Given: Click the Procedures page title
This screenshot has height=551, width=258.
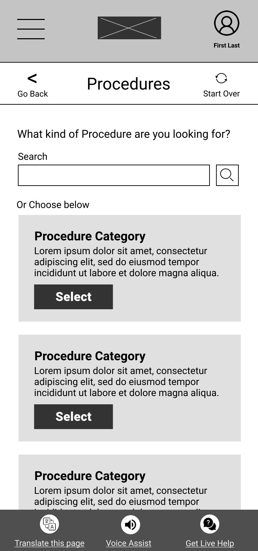Looking at the screenshot, I should (129, 84).
